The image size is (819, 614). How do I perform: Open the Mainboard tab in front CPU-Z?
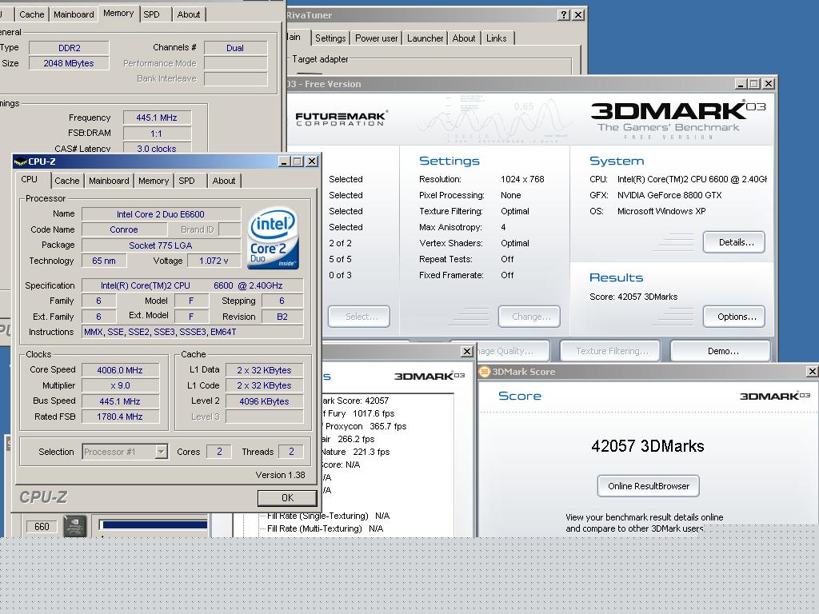[x=109, y=181]
